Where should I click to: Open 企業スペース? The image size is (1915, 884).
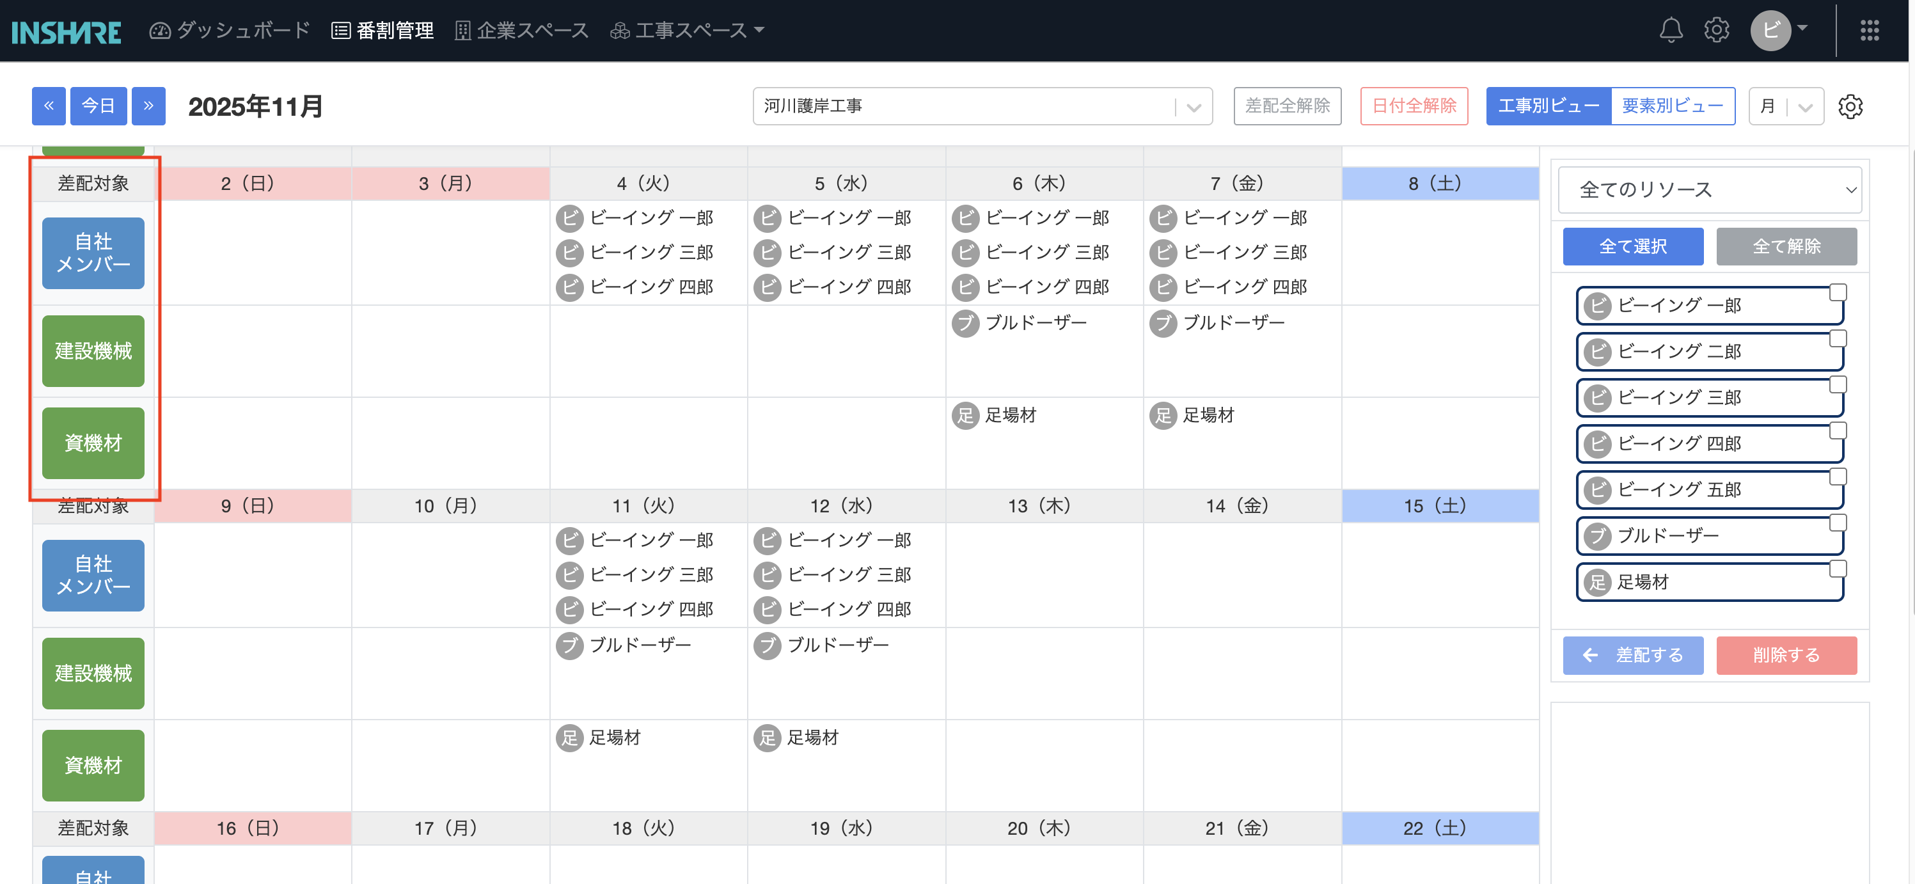point(521,31)
